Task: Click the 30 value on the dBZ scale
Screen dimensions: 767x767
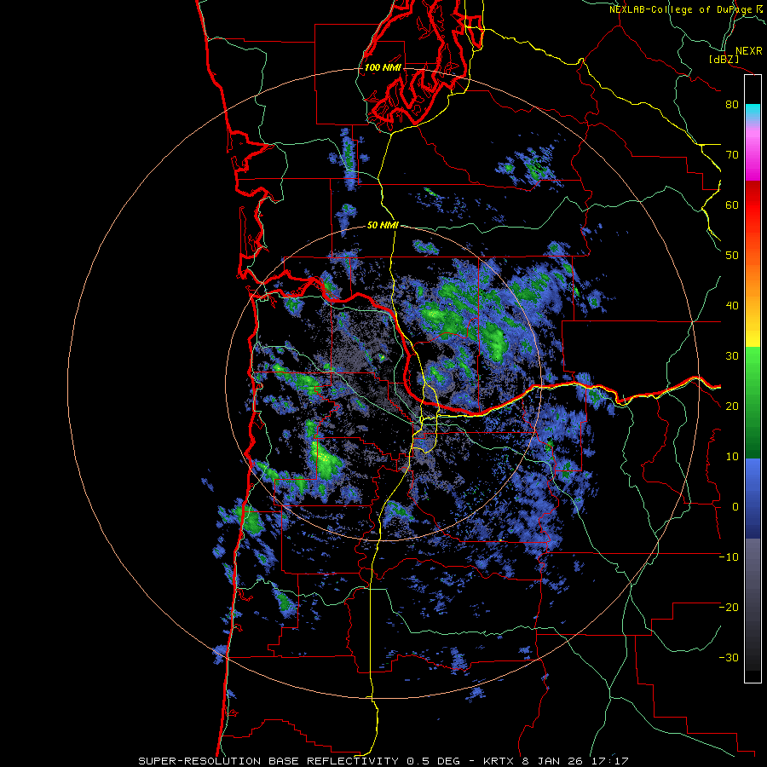Action: coord(731,356)
